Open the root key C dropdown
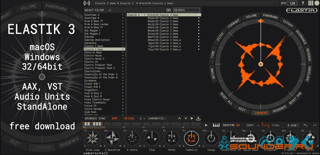 142,118
